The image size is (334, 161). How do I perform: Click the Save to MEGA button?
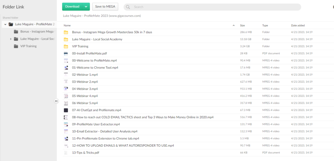pos(105,7)
